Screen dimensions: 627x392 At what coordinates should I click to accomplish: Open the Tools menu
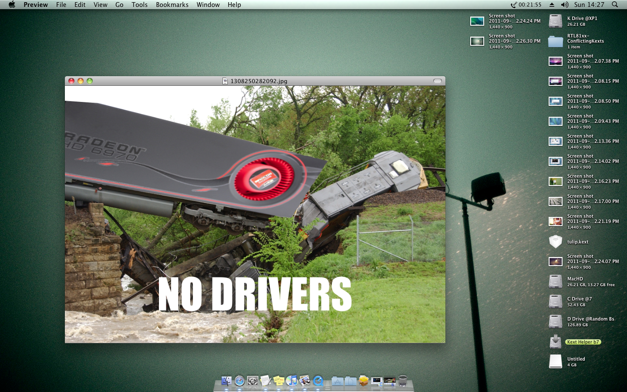click(139, 4)
